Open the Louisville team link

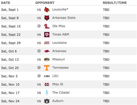(x=60, y=10)
